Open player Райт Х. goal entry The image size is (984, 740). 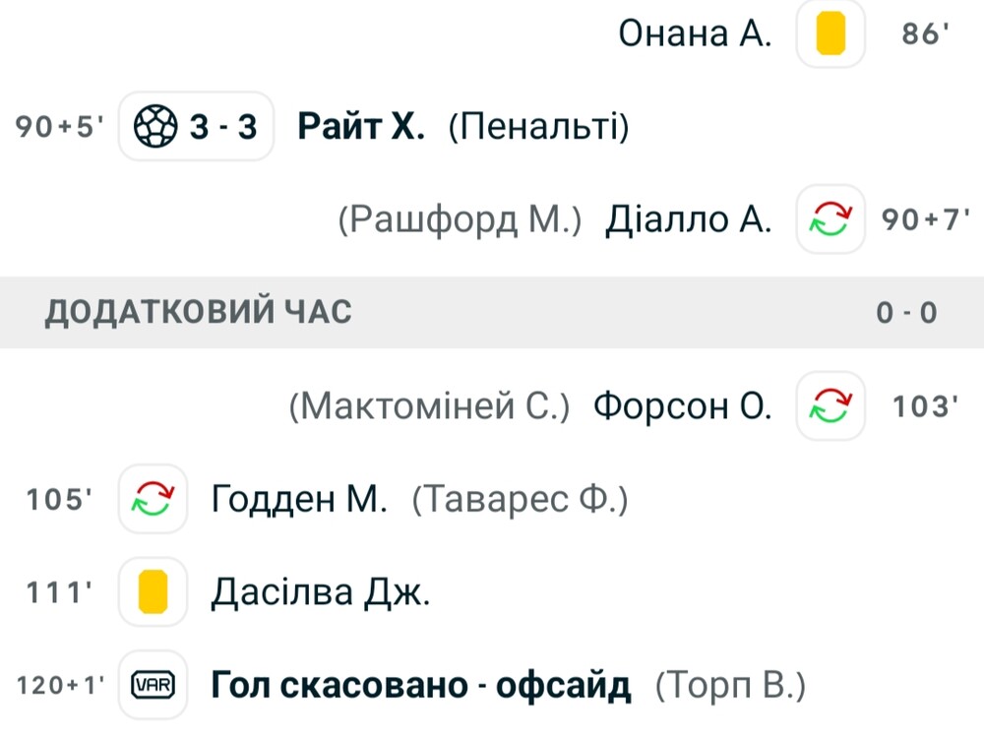click(361, 126)
